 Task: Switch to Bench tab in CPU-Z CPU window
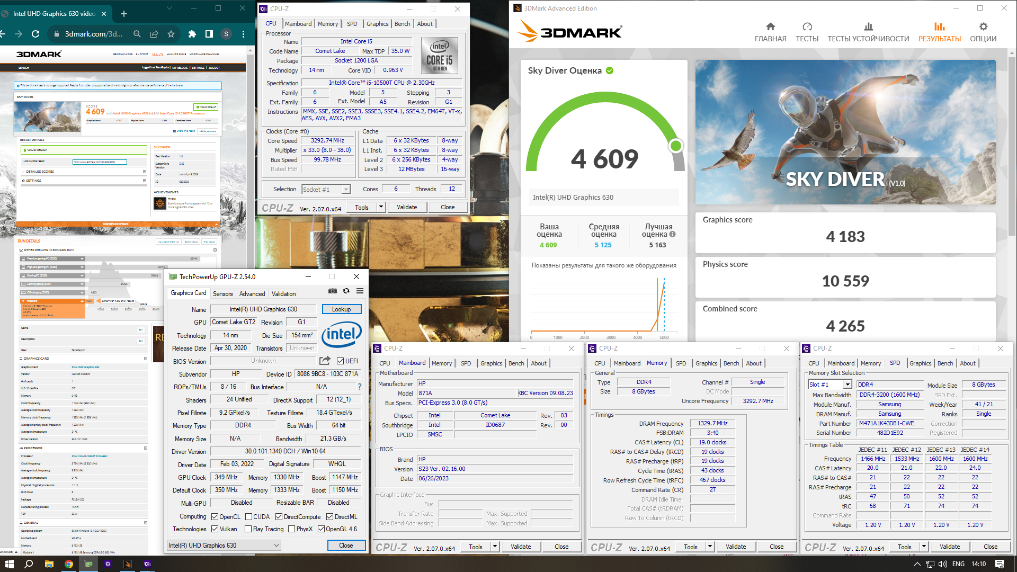click(x=402, y=24)
